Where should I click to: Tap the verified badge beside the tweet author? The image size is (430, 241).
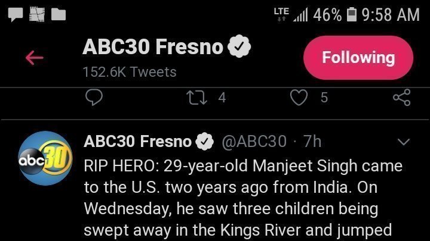(205, 142)
